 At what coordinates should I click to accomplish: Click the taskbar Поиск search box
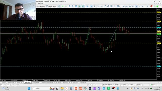point(43,88)
